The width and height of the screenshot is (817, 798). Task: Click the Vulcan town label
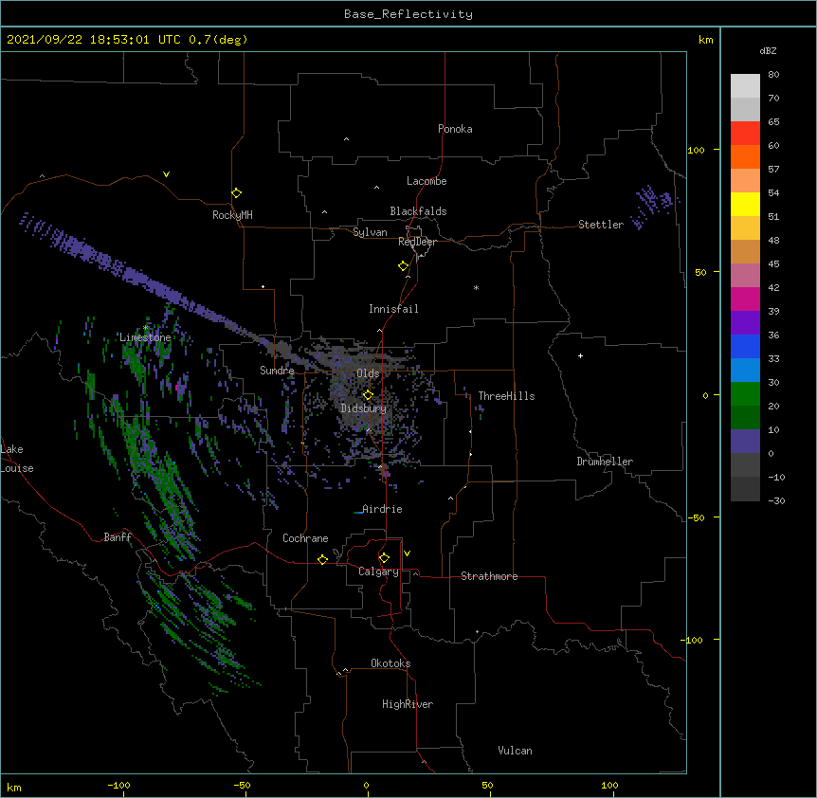[x=515, y=751]
